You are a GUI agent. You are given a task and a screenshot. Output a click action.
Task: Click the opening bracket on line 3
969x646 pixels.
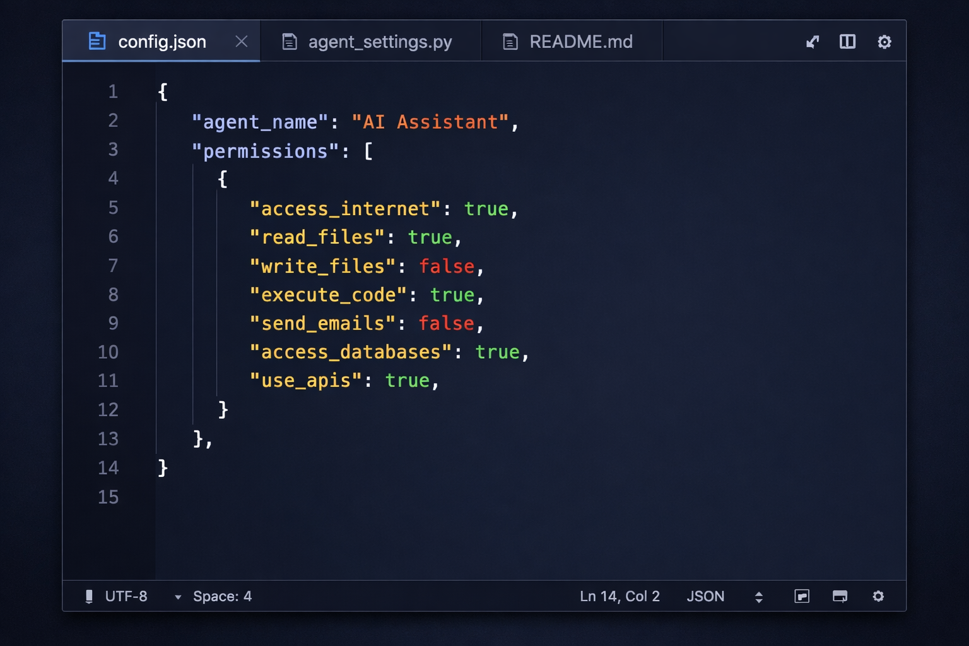click(368, 151)
